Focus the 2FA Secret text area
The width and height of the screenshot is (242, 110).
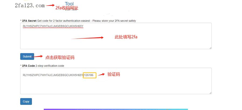point(116,36)
